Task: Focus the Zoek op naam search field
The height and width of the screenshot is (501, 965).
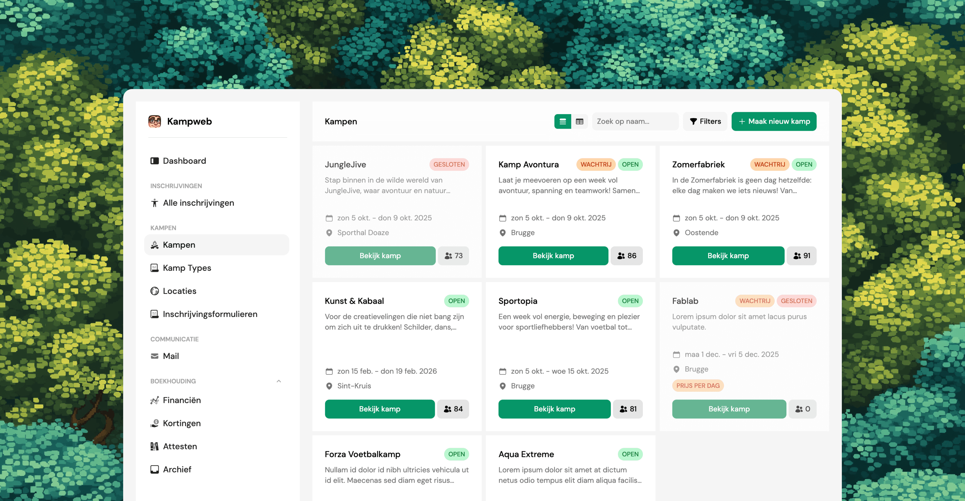Action: (635, 121)
